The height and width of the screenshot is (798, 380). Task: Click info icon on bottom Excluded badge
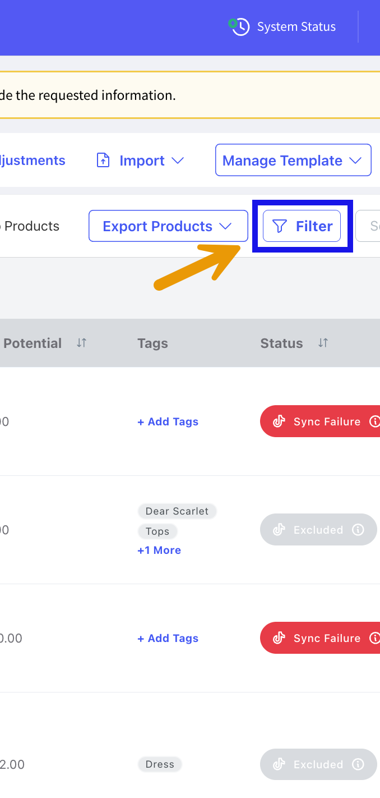(x=358, y=764)
